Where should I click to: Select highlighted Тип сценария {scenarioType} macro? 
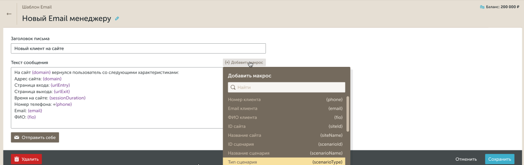286,162
